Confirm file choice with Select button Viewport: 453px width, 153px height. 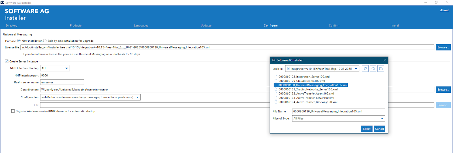pyautogui.click(x=367, y=129)
